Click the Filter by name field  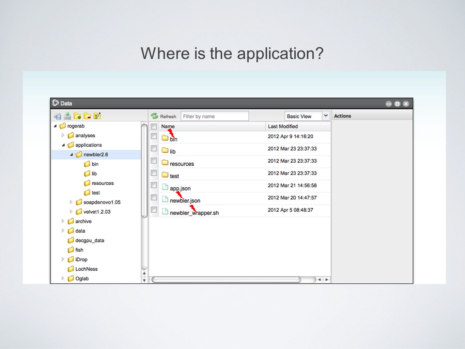click(x=215, y=116)
